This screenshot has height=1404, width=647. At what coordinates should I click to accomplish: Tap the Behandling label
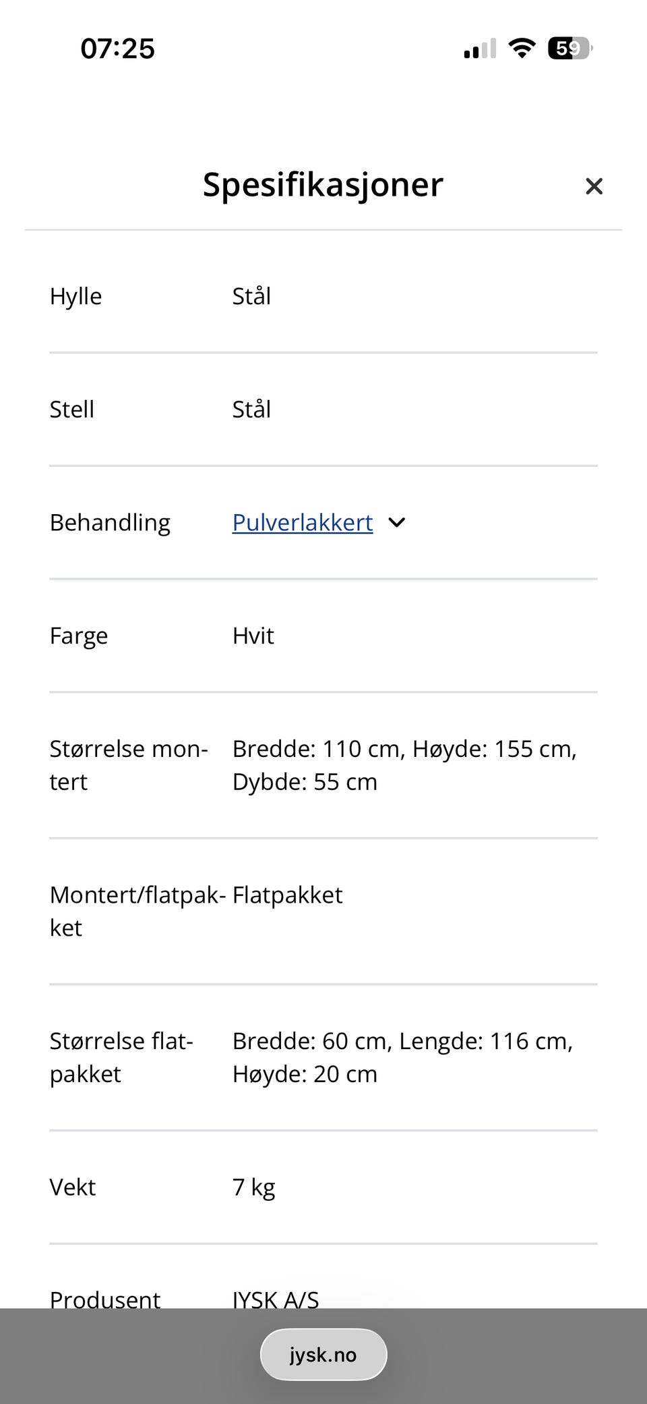point(110,523)
